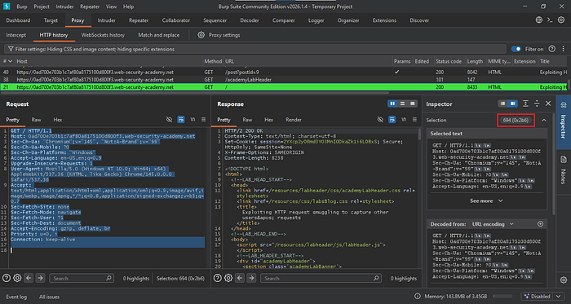Viewport: 571px width, 304px height.
Task: Toggle show newline characters in Response pane
Action: point(404,119)
